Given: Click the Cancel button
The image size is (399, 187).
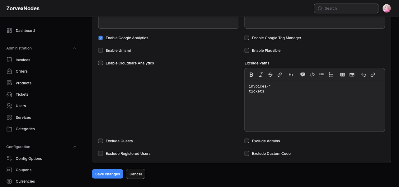Looking at the screenshot, I should tap(136, 174).
